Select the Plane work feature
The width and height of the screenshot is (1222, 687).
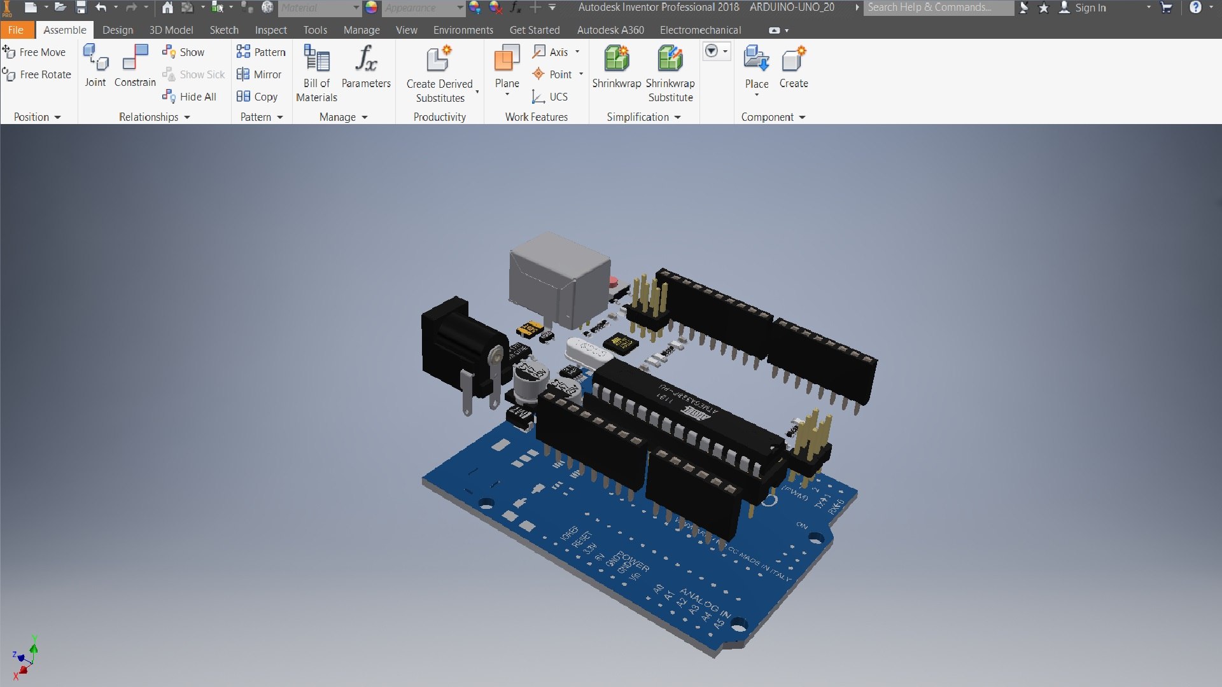(x=507, y=70)
